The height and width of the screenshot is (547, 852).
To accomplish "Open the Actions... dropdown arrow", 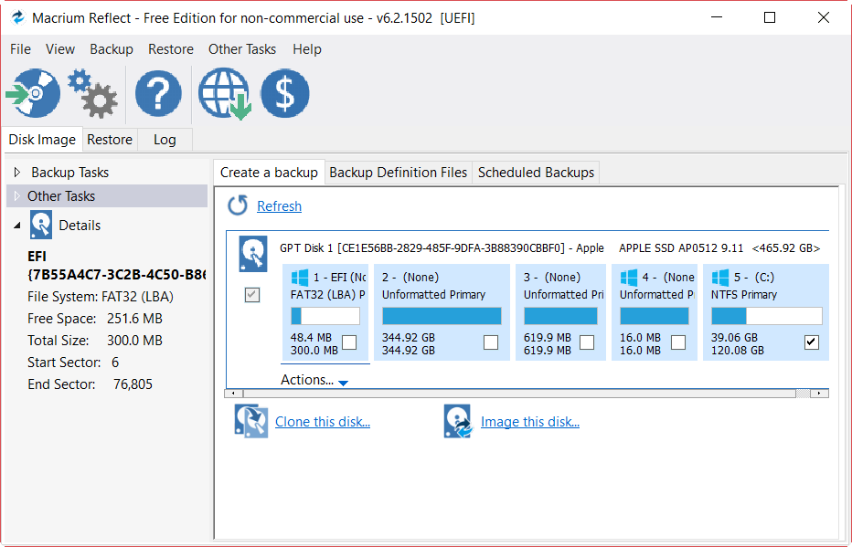I will coord(343,383).
